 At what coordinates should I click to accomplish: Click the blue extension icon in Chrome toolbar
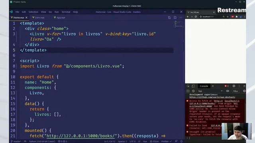coord(241,17)
